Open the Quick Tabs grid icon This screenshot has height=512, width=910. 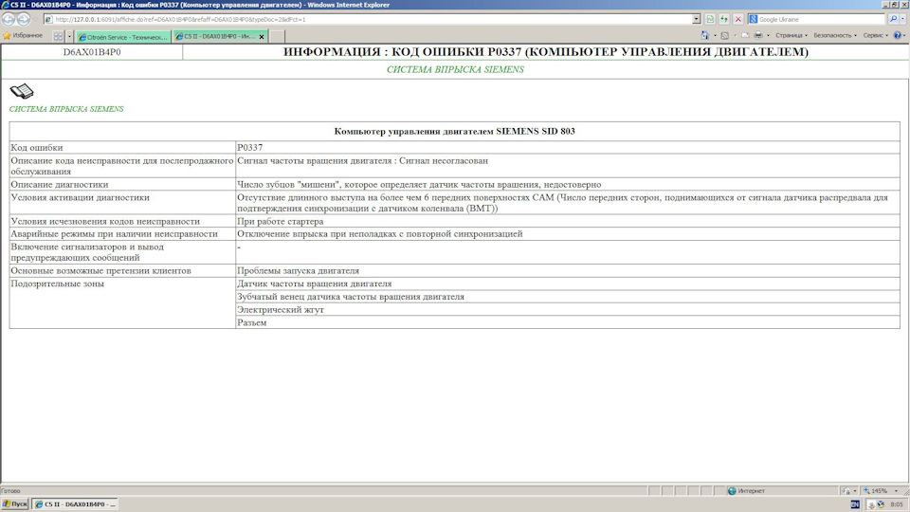coord(58,36)
